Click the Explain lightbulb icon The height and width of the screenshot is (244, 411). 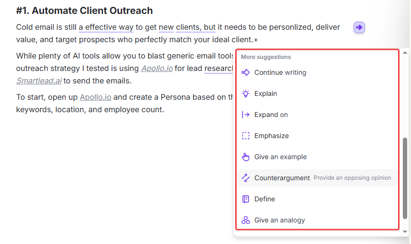[x=246, y=93]
